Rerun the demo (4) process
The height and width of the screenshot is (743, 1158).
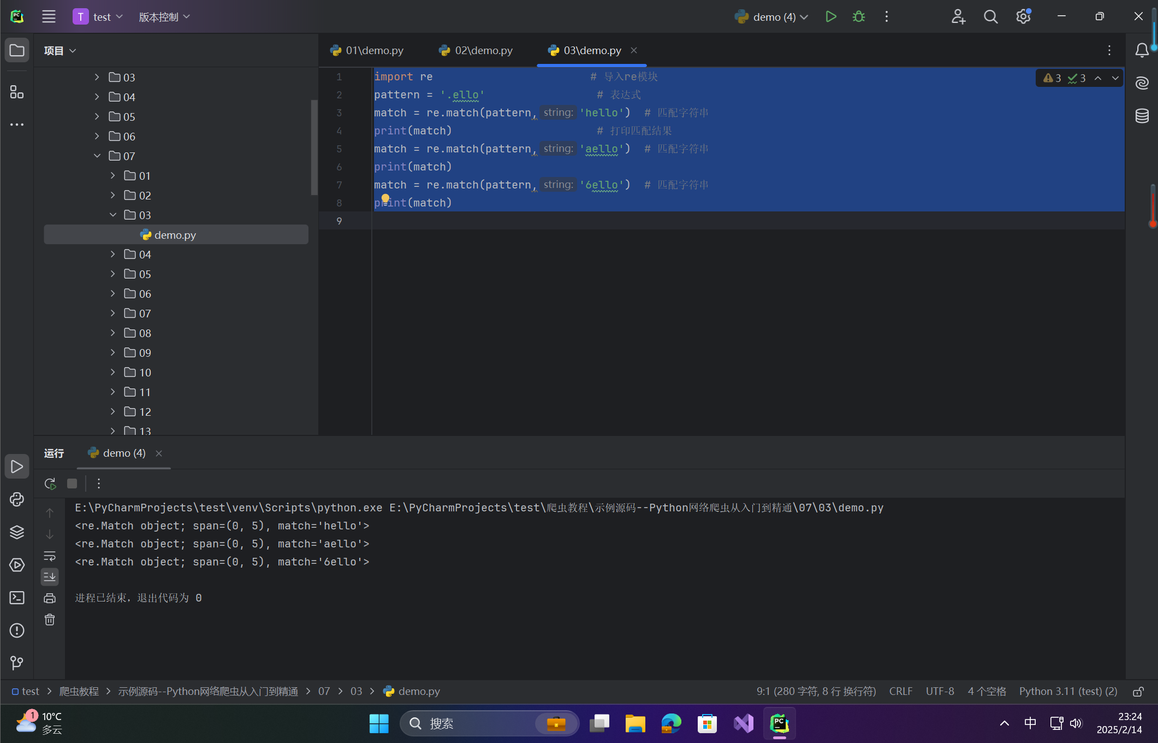coord(50,483)
